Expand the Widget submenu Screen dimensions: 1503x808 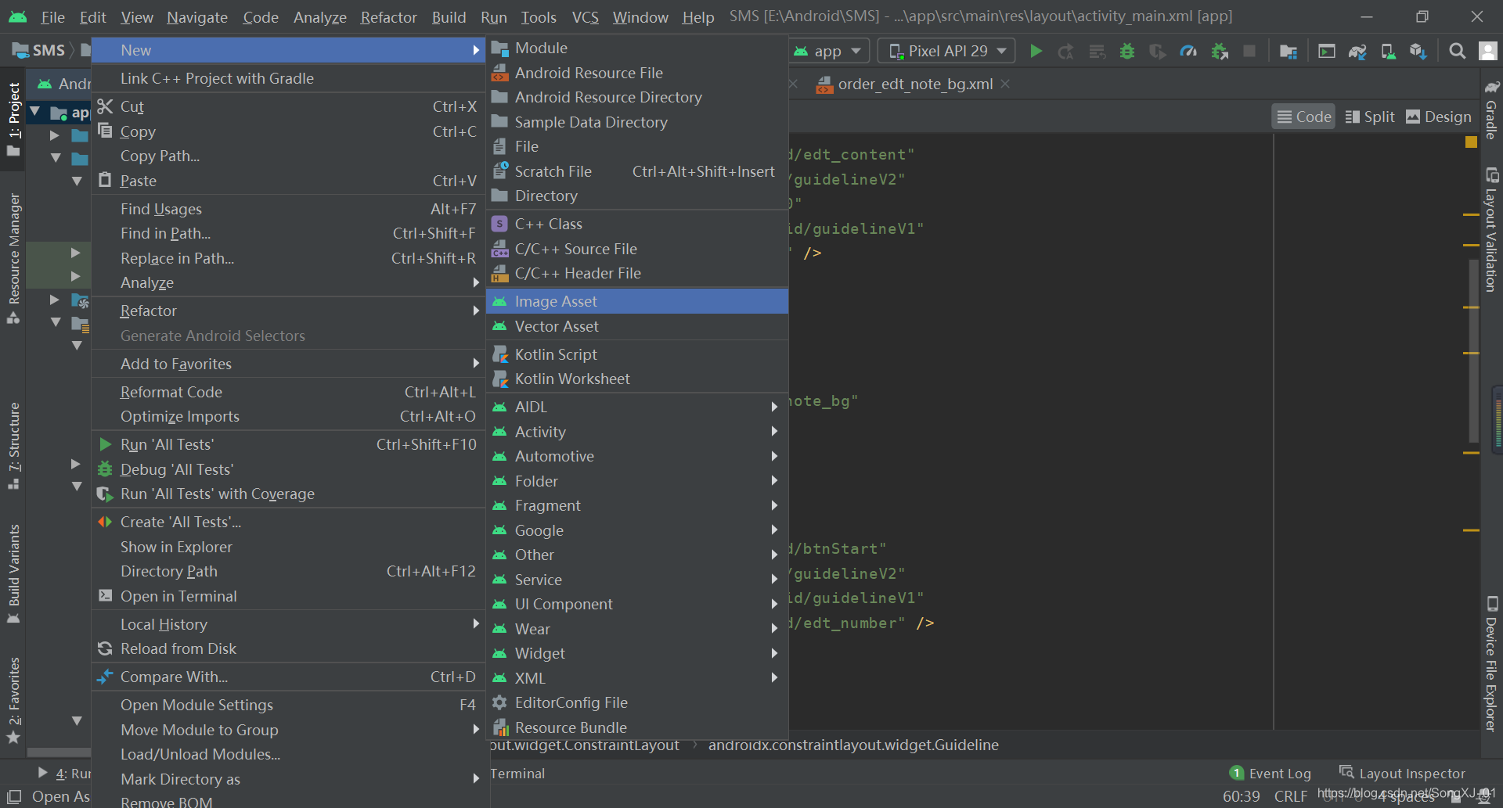[x=636, y=653]
